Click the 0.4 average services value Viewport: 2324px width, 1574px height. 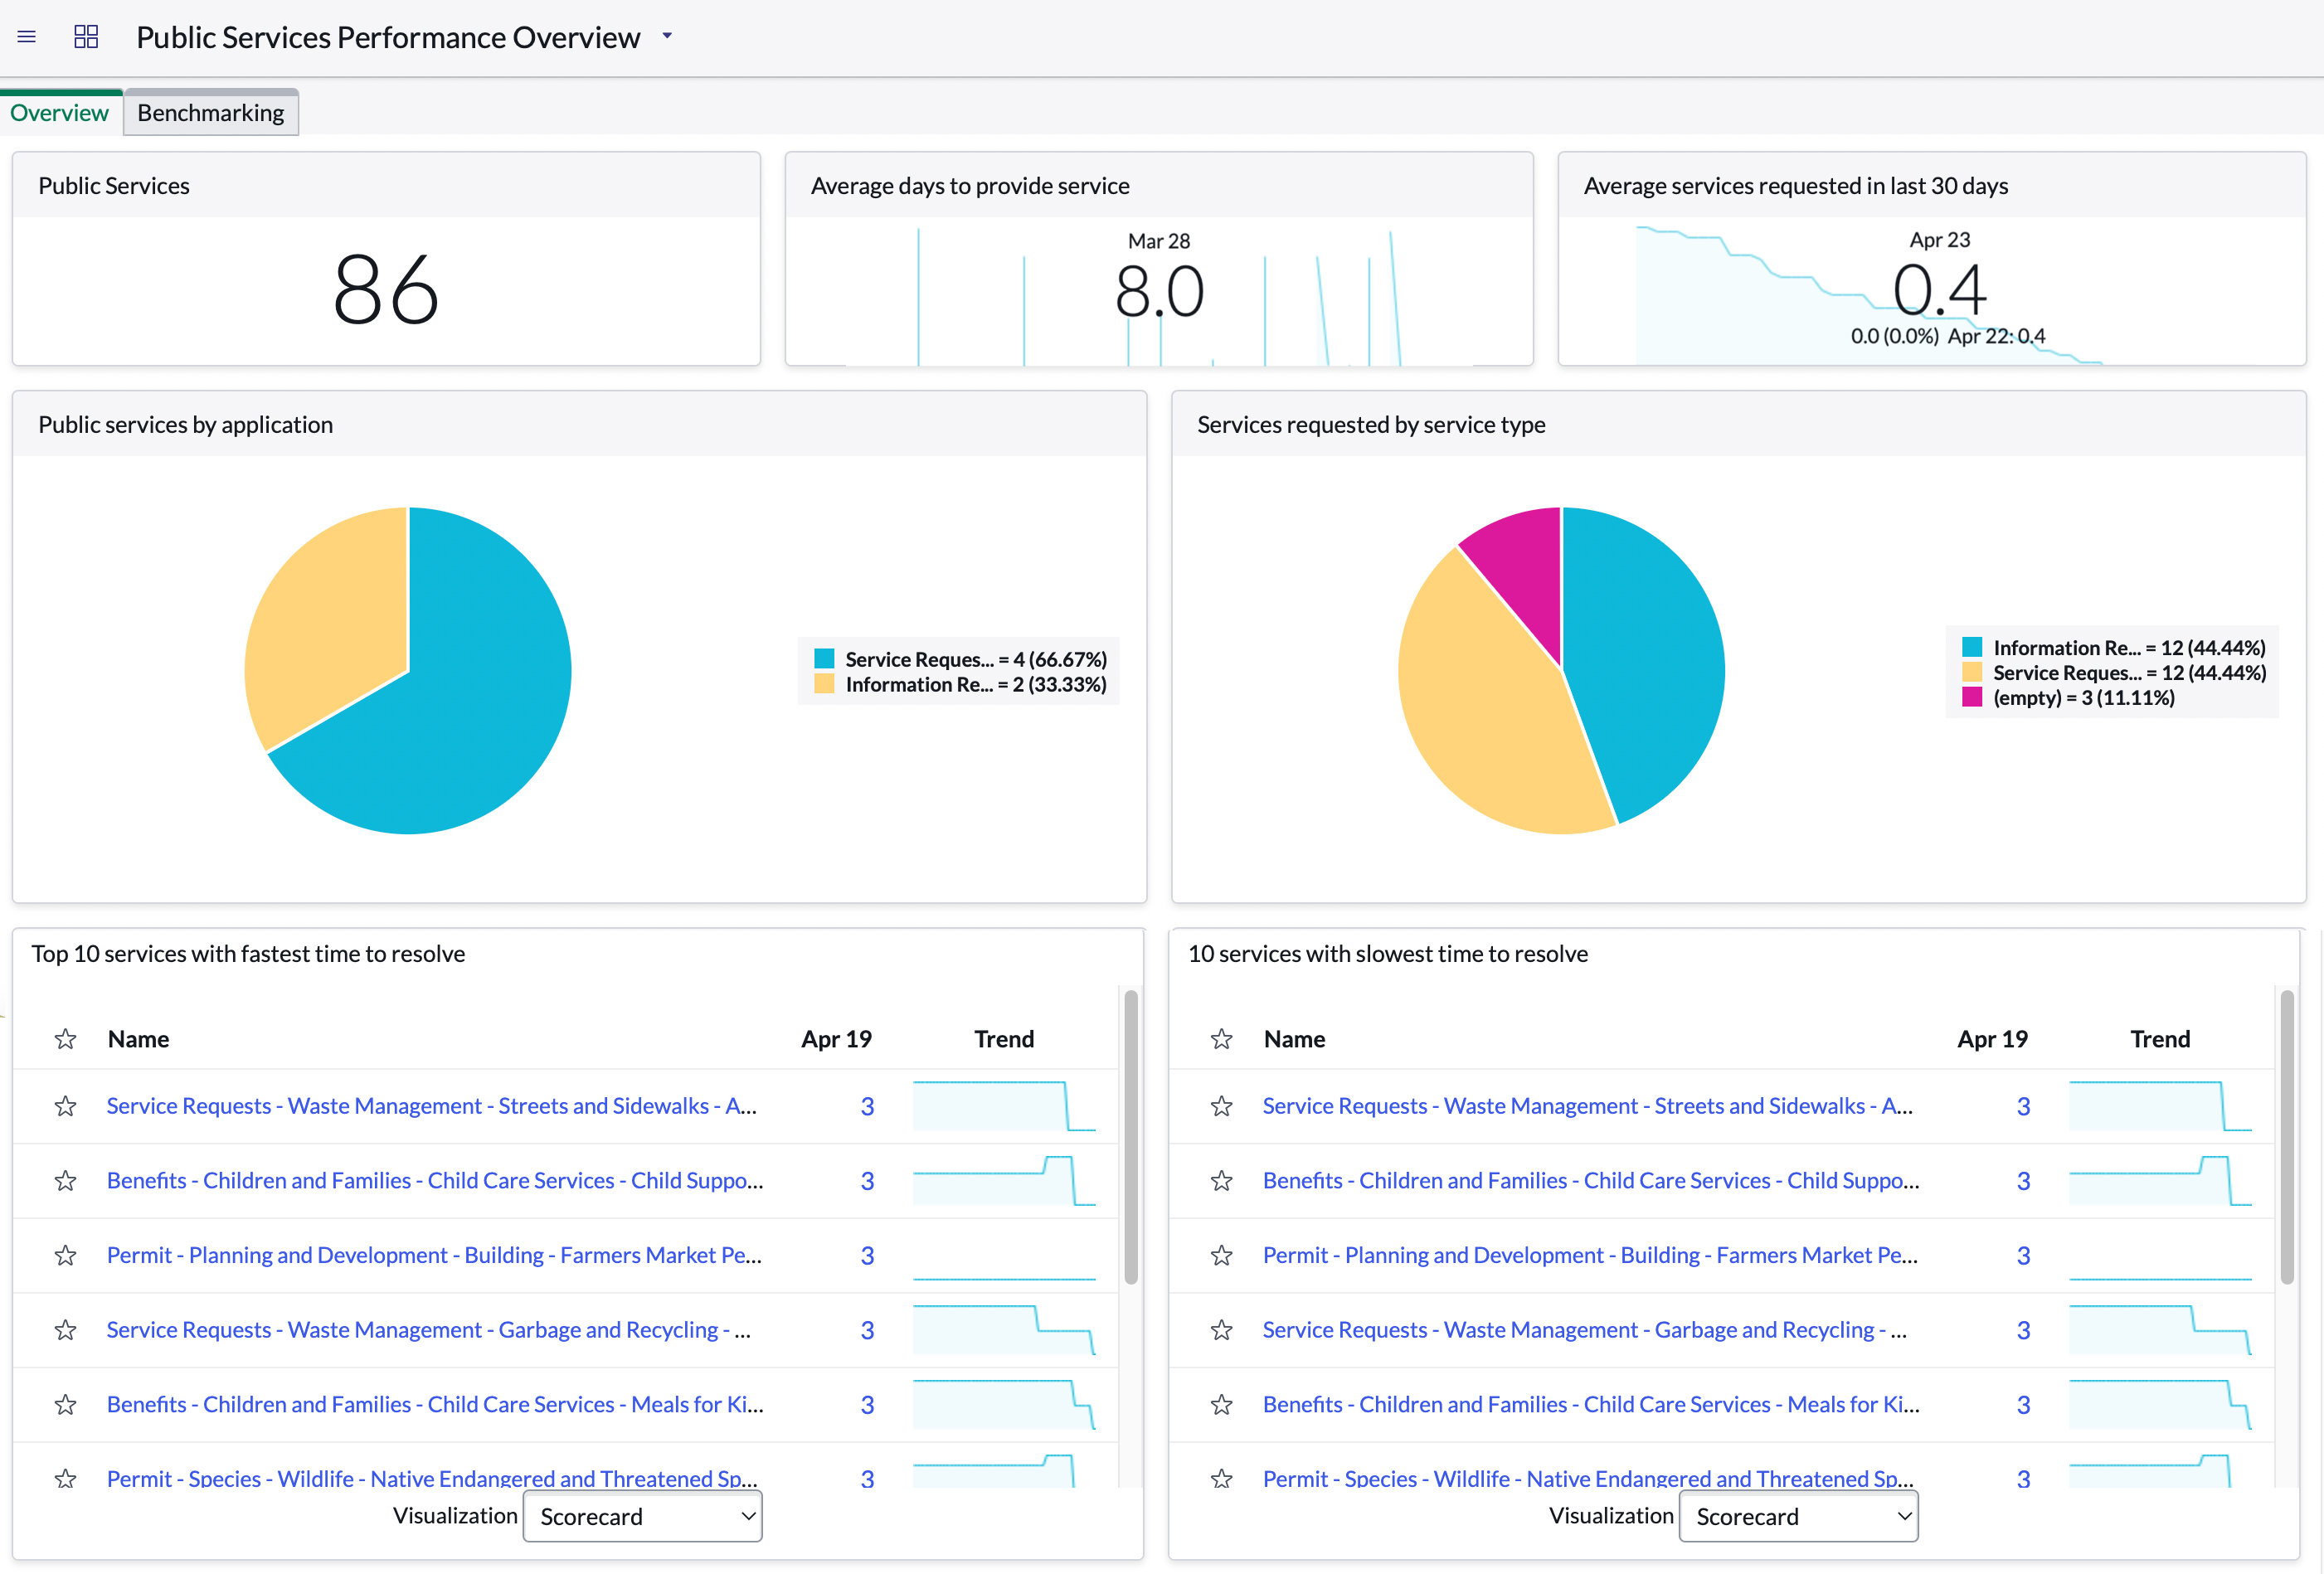click(1939, 289)
